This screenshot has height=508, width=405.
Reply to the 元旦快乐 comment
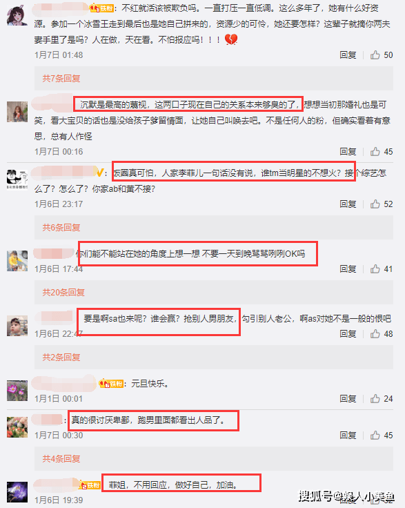pyautogui.click(x=348, y=398)
